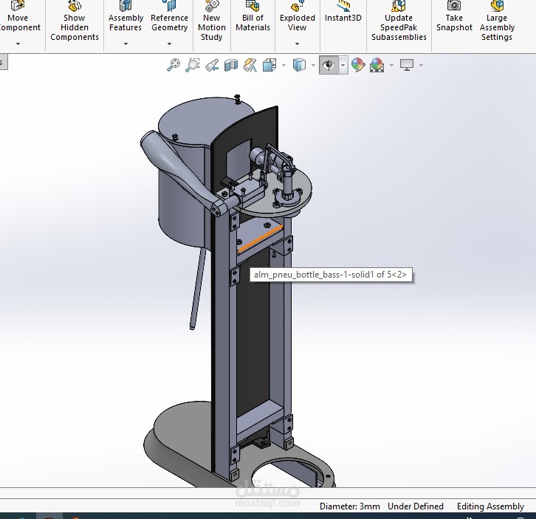Image resolution: width=536 pixels, height=519 pixels.
Task: Click View Settings monitor icon
Action: pos(407,65)
